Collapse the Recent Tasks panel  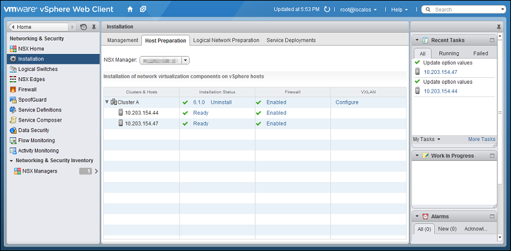417,41
